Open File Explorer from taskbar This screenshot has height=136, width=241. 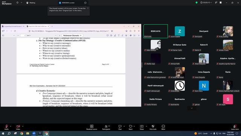pos(27,133)
